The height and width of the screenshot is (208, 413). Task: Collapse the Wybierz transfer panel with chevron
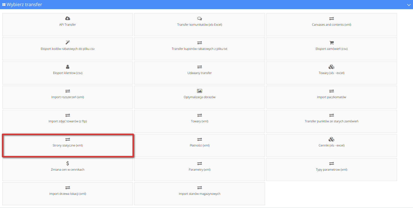point(409,5)
